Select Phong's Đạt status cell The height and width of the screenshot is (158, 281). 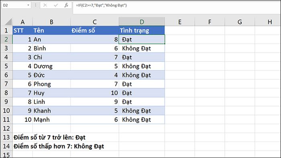142,84
